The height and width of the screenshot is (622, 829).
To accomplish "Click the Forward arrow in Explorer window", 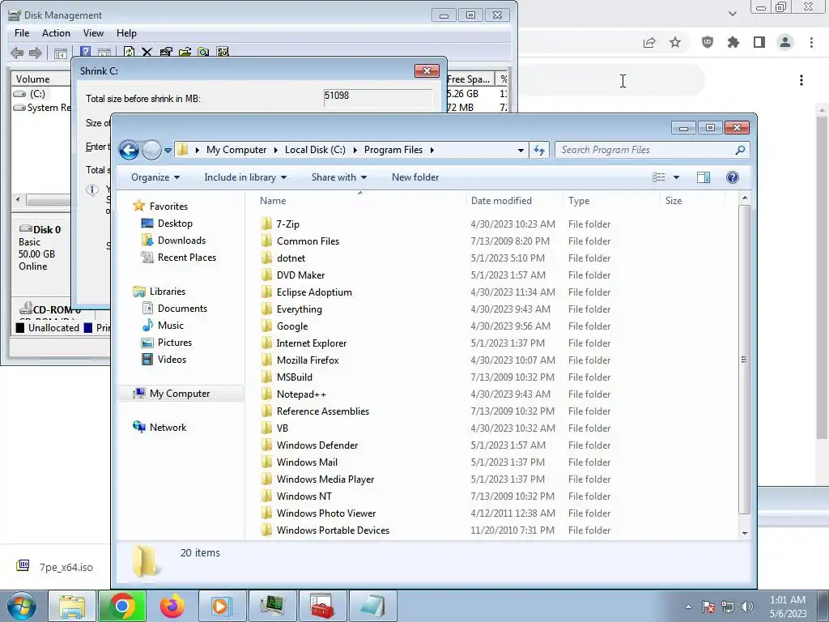I will (151, 150).
